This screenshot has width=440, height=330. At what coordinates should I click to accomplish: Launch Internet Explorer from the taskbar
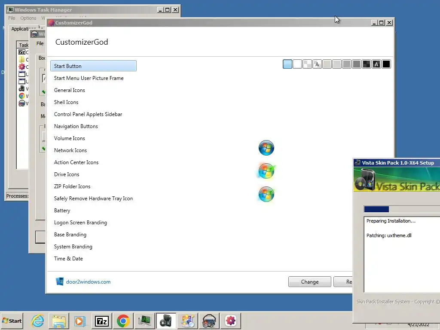coord(38,321)
